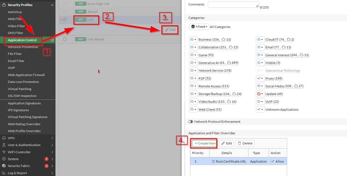Click the cloud icon in Business category
Image resolution: width=347 pixels, height=176 pixels.
224,39
